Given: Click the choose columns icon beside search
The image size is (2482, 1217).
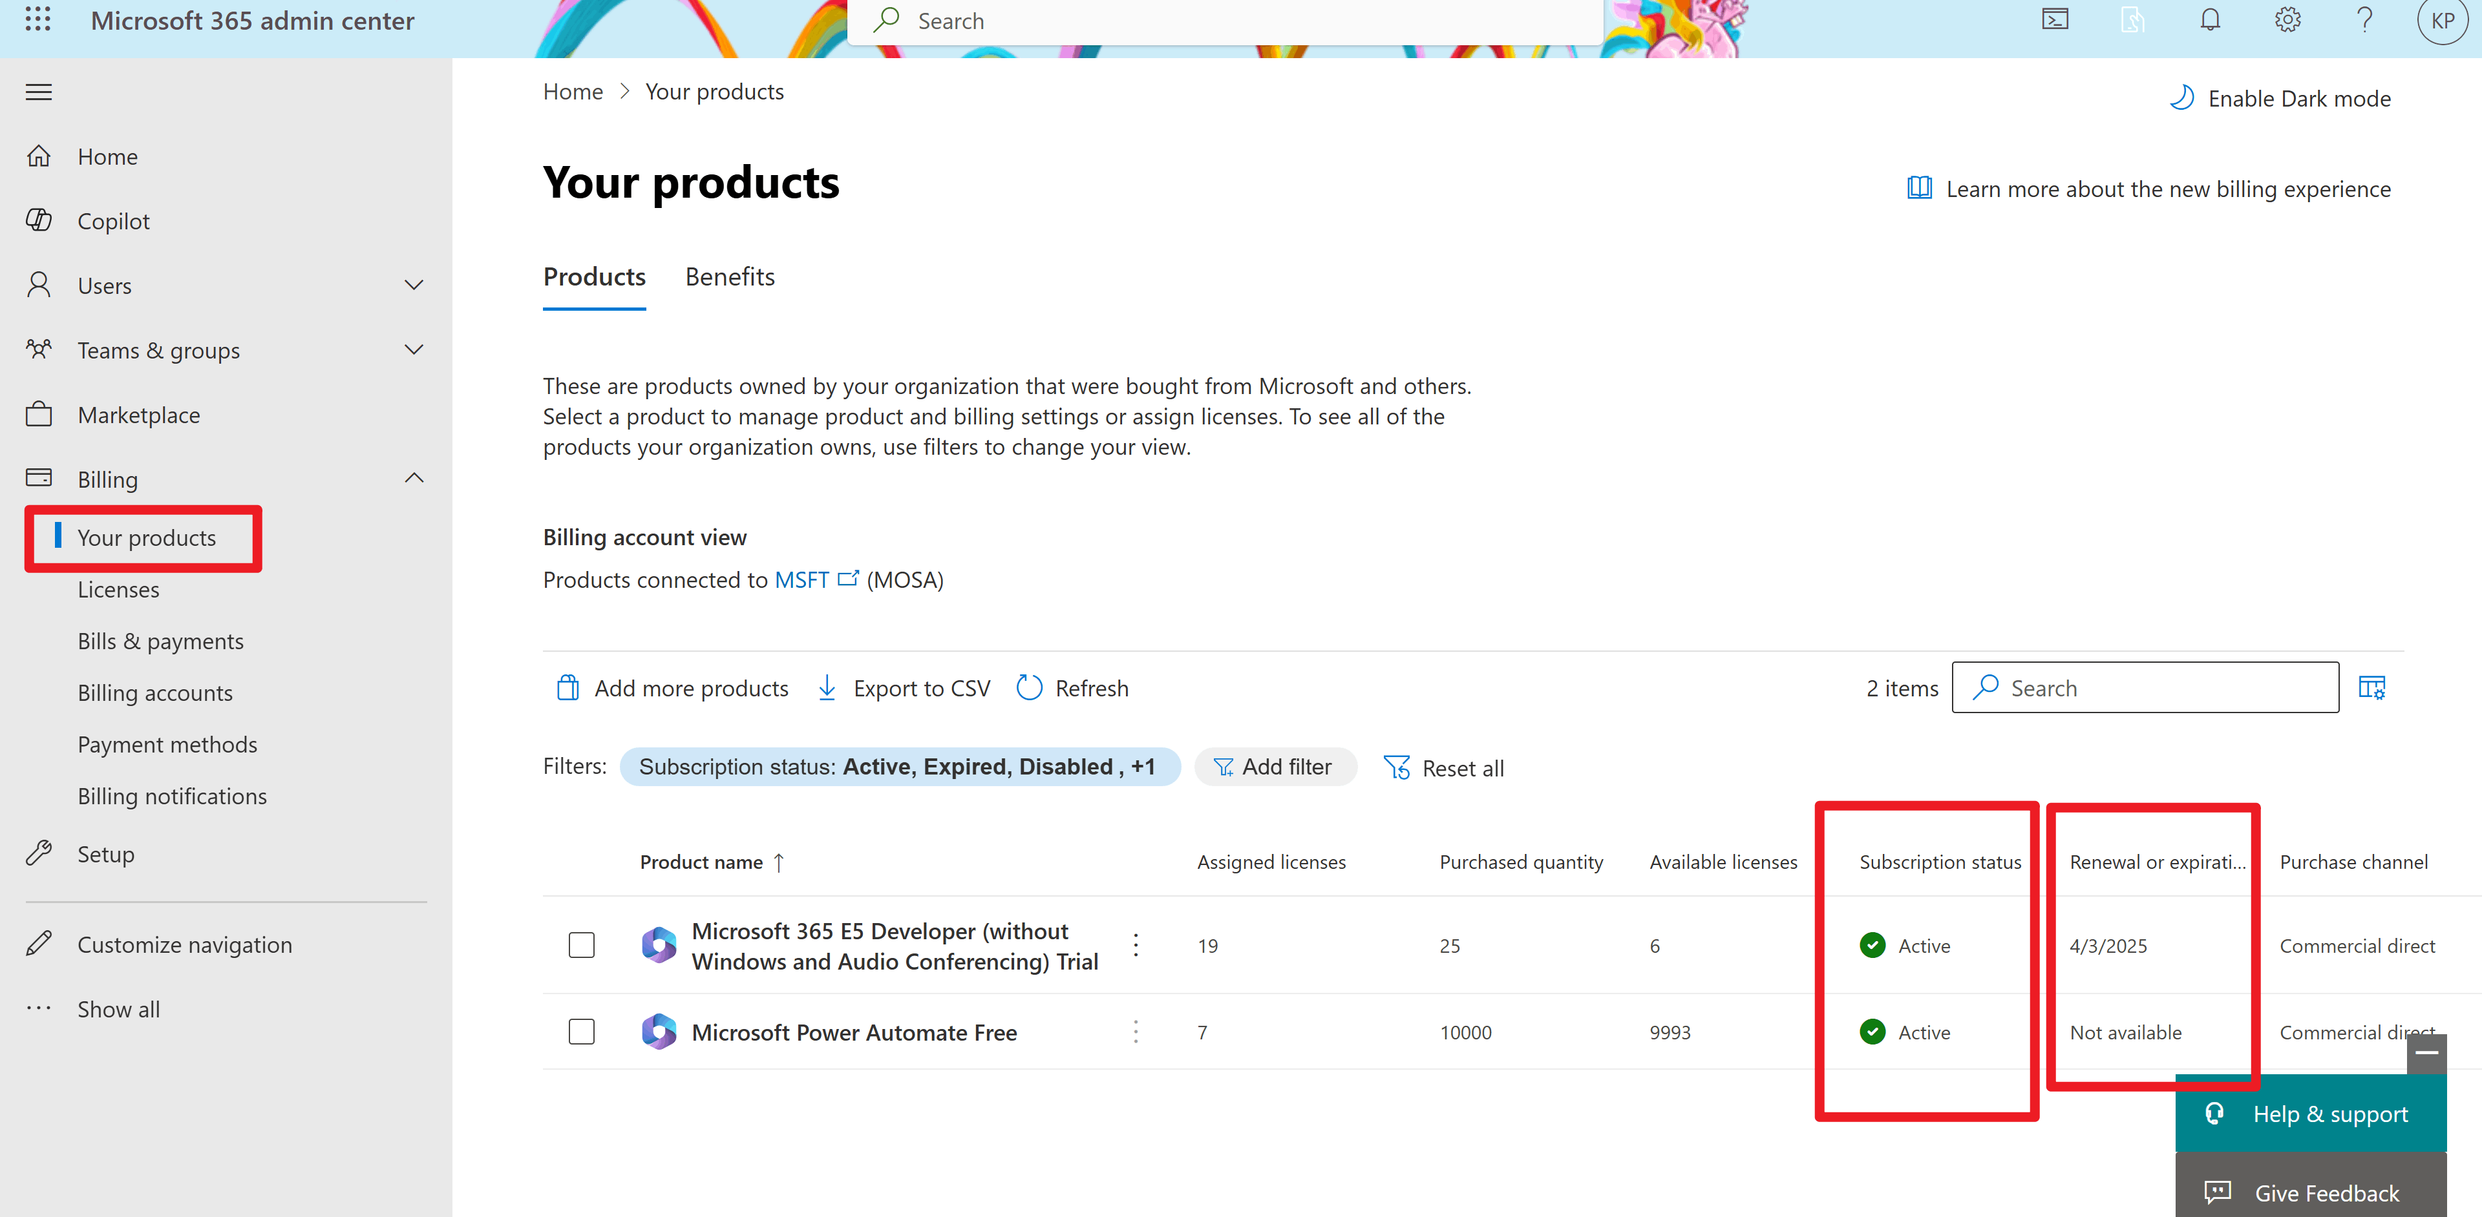Looking at the screenshot, I should pos(2371,687).
